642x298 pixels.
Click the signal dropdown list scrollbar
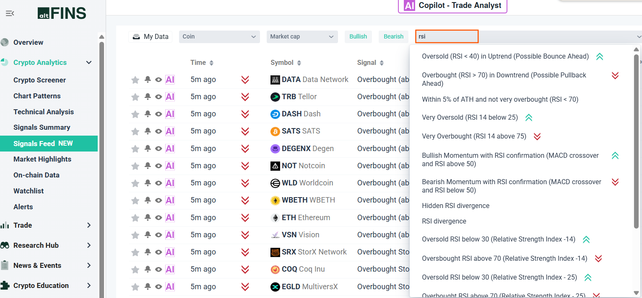pos(637,141)
